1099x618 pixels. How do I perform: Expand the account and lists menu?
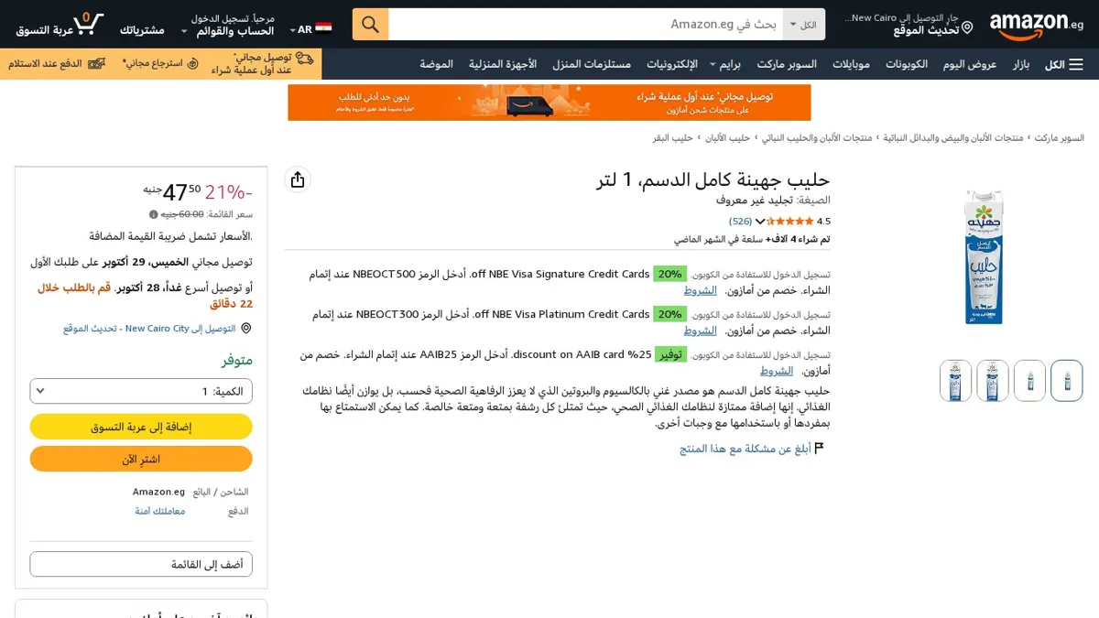pyautogui.click(x=228, y=25)
